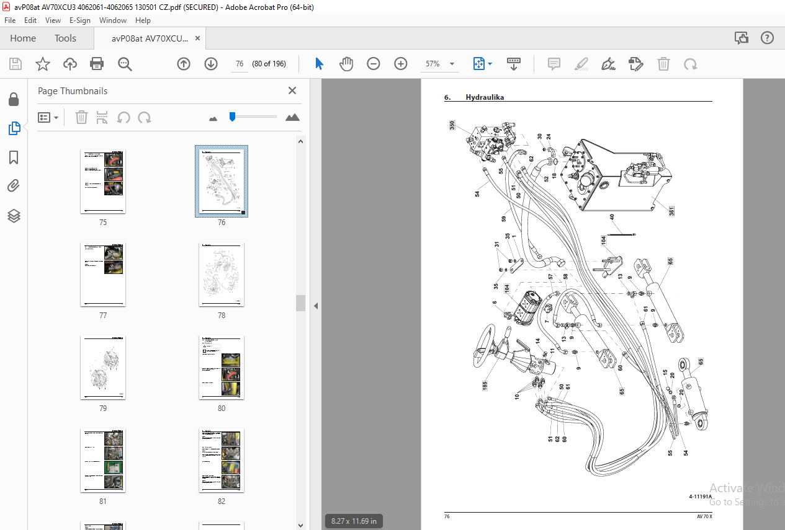Open the thumbnails options dropdown menu

coord(48,117)
